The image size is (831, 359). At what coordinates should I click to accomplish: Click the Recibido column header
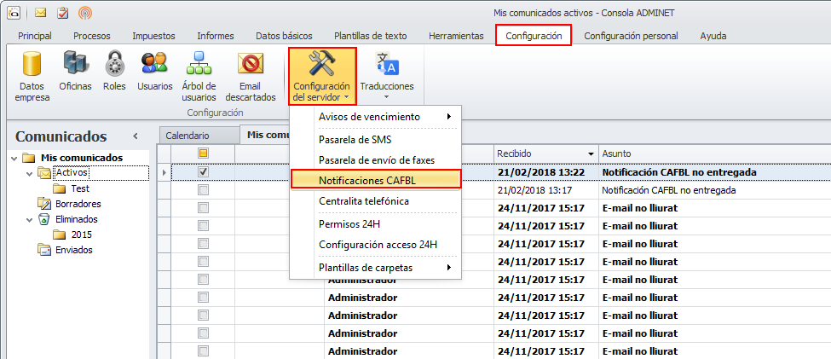pyautogui.click(x=546, y=153)
